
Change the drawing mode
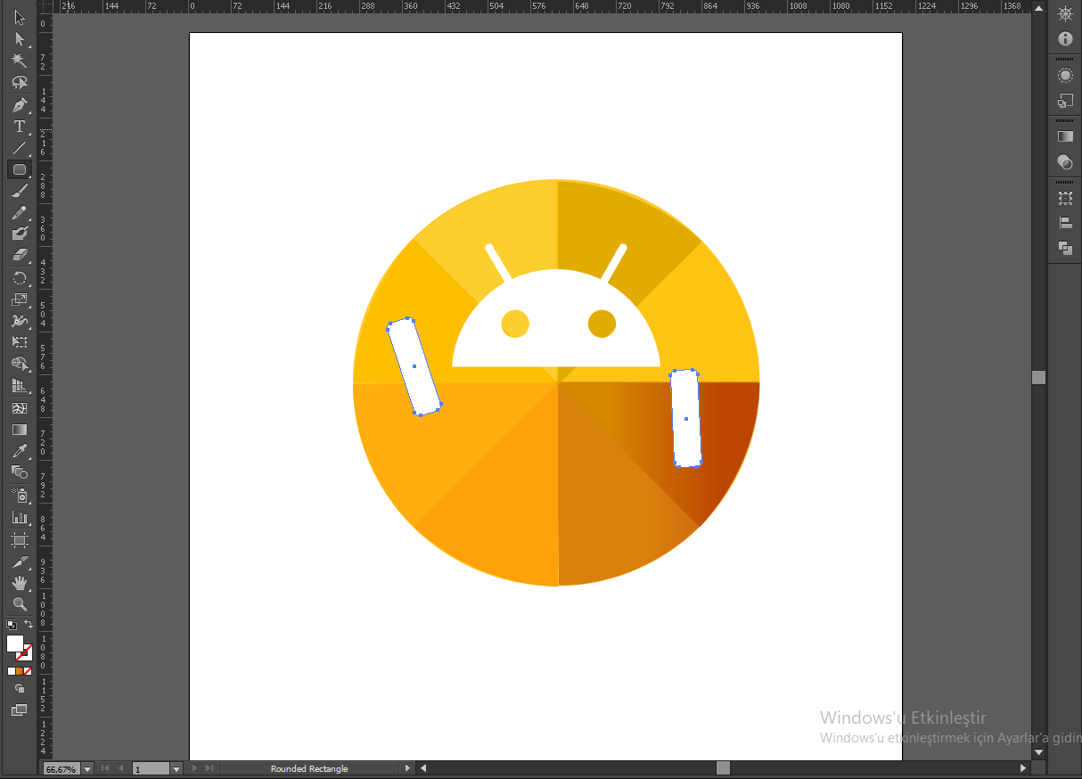(x=19, y=689)
